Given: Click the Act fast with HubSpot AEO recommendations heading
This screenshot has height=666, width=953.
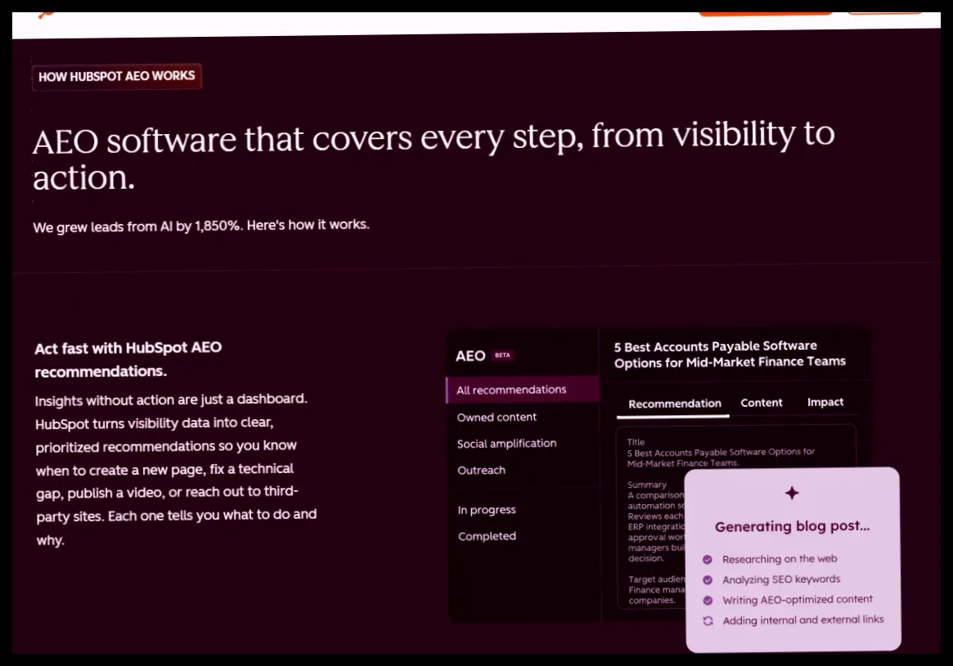Looking at the screenshot, I should [x=128, y=360].
